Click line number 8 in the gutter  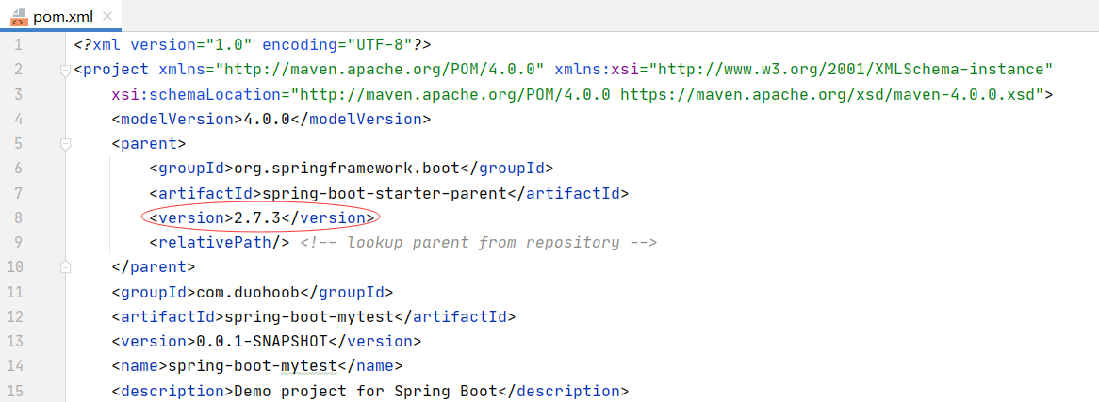coord(20,218)
